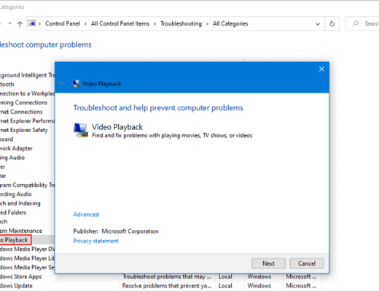This screenshot has height=292, width=379.
Task: Select Windows Media Player Settings troubleshooter
Action: [x=27, y=267]
